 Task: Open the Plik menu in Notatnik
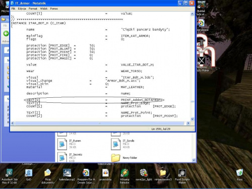click(13, 9)
